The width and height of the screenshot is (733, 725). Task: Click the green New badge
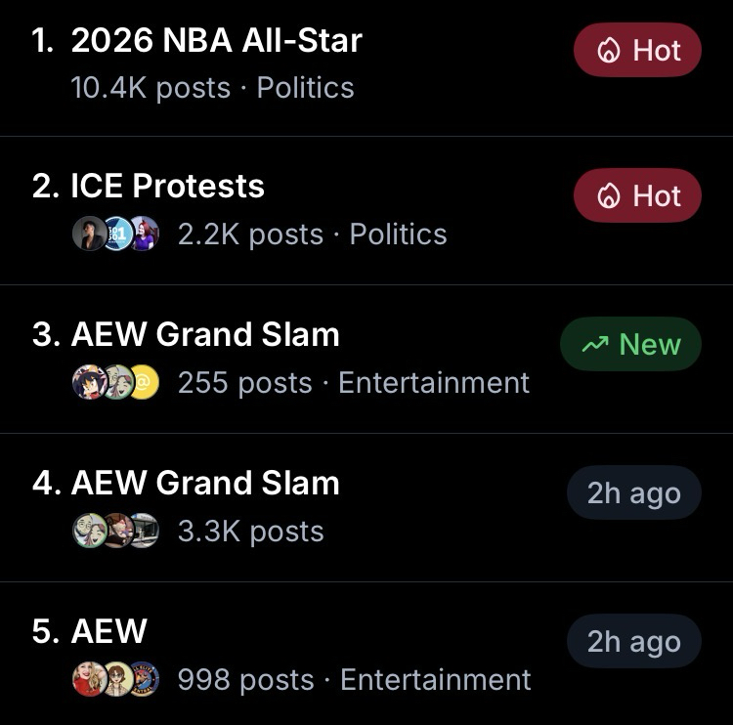[630, 344]
